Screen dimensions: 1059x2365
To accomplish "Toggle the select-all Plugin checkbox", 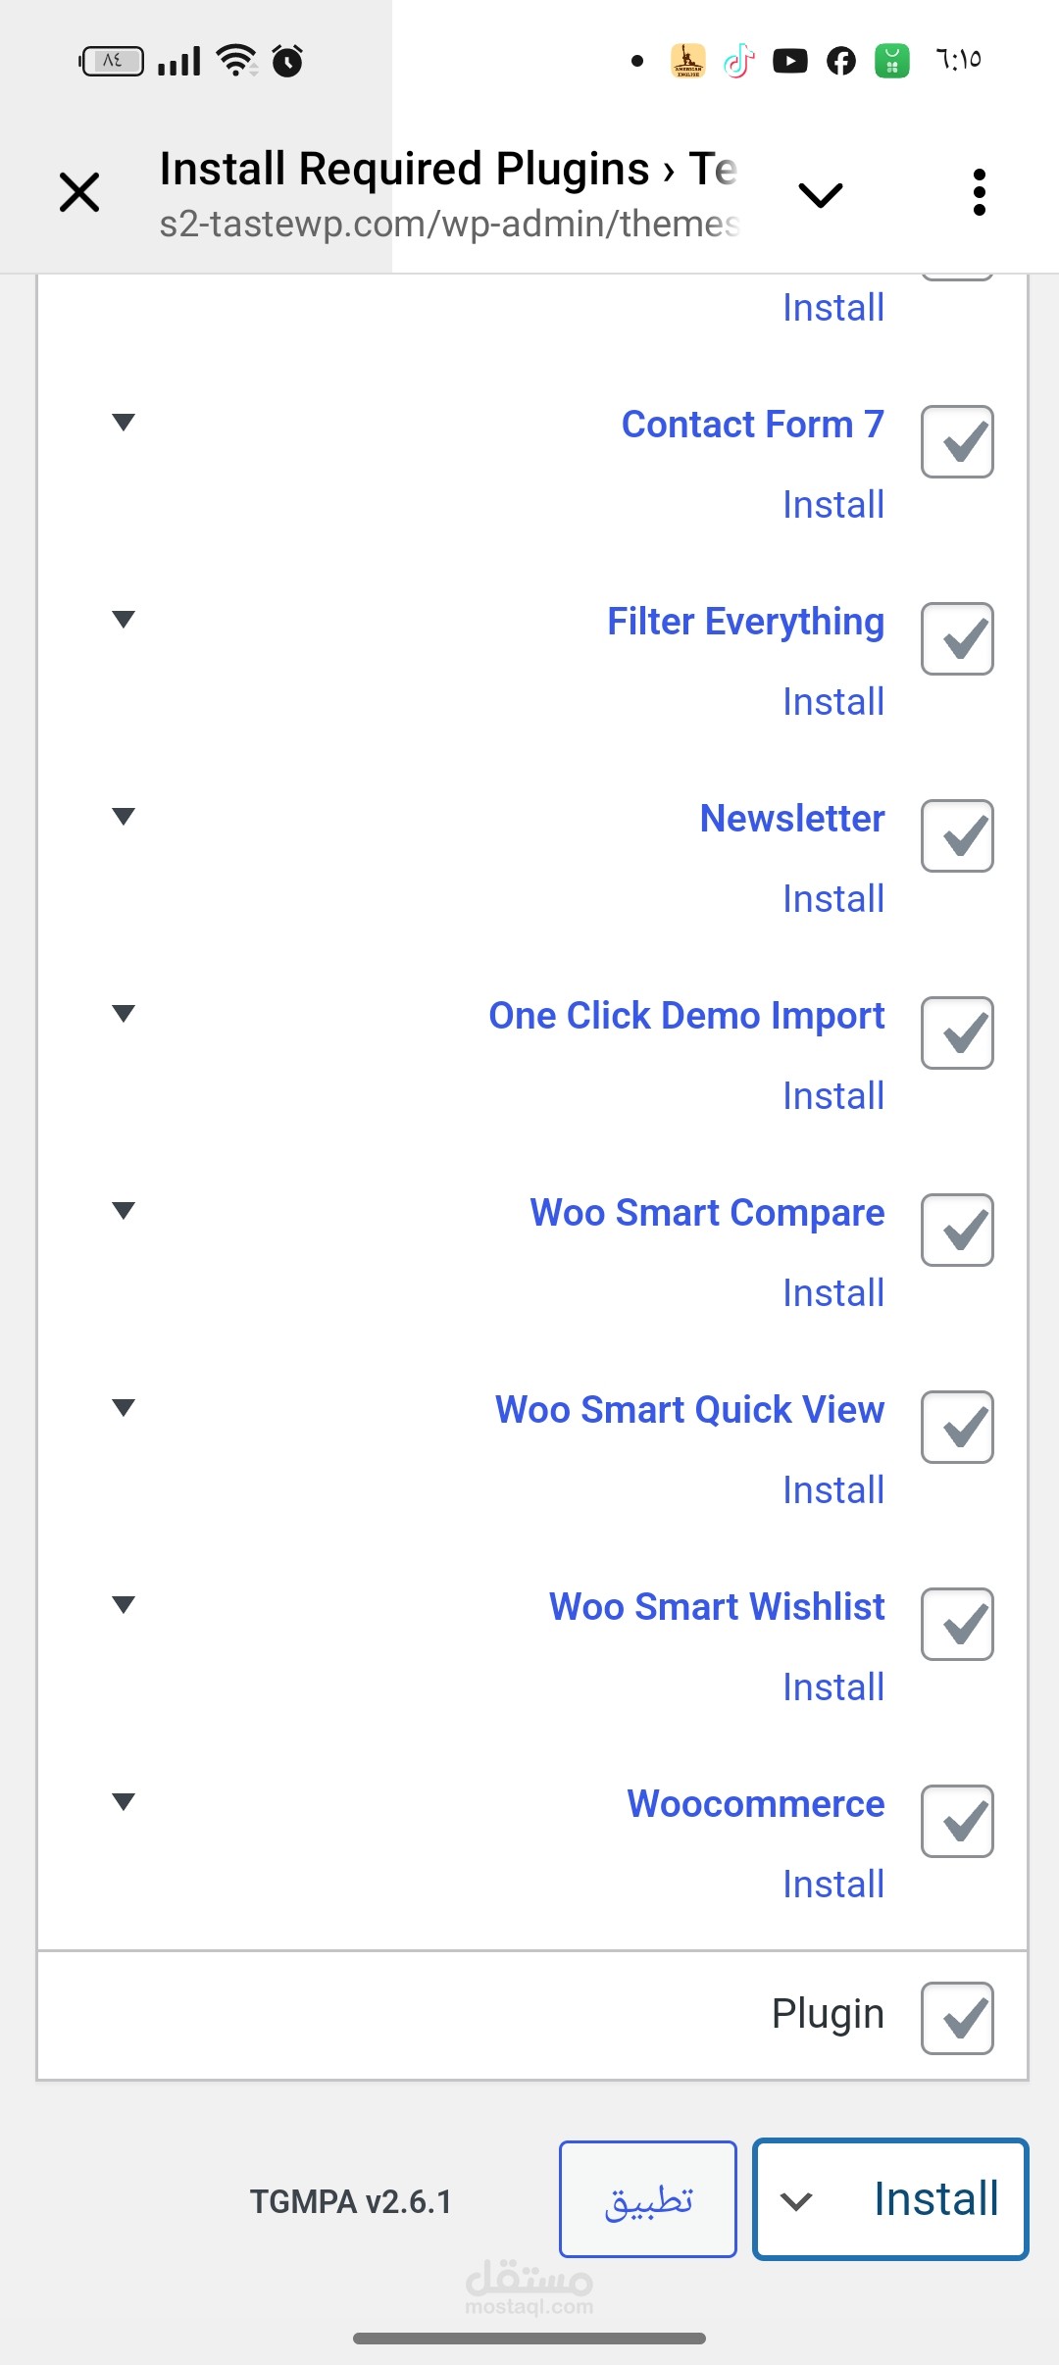I will click(957, 2019).
